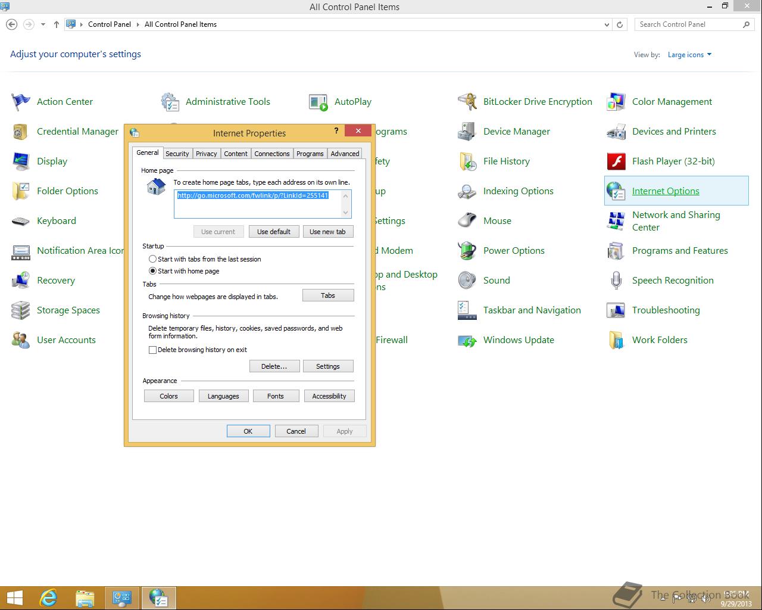This screenshot has width=762, height=610.
Task: Go up one level with the up arrow
Action: (57, 24)
